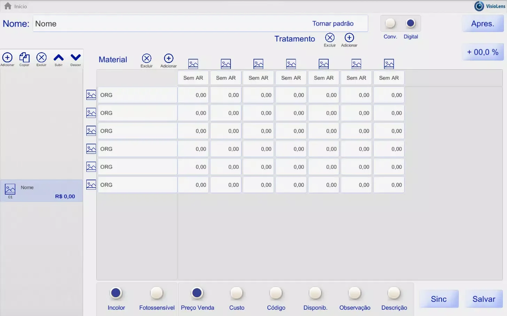The image size is (507, 316).
Task: Click the Excluir icon in the left sidebar
Action: pyautogui.click(x=41, y=57)
